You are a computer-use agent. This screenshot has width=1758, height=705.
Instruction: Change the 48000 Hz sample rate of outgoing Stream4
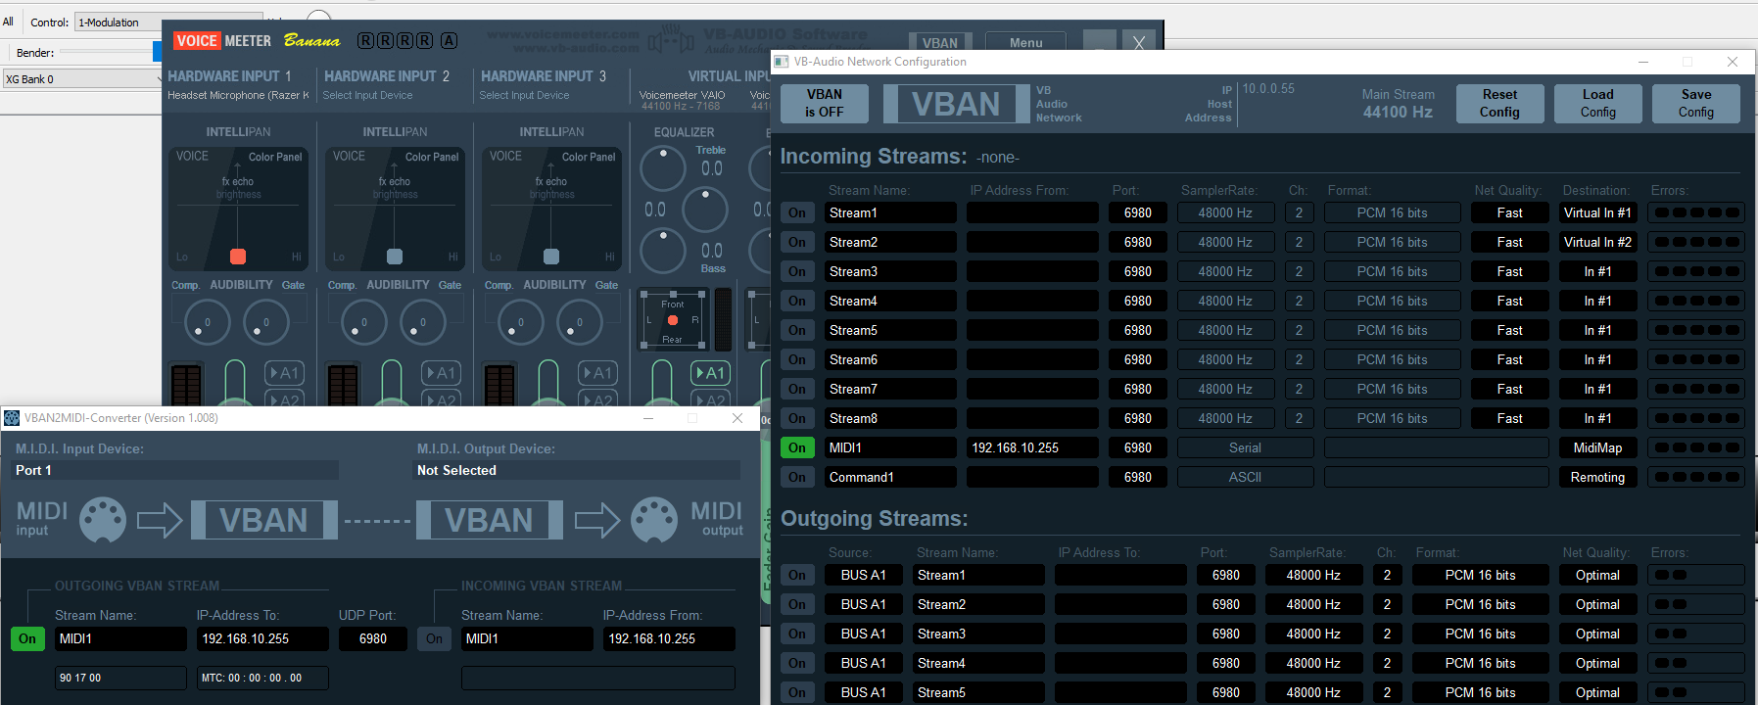1313,663
